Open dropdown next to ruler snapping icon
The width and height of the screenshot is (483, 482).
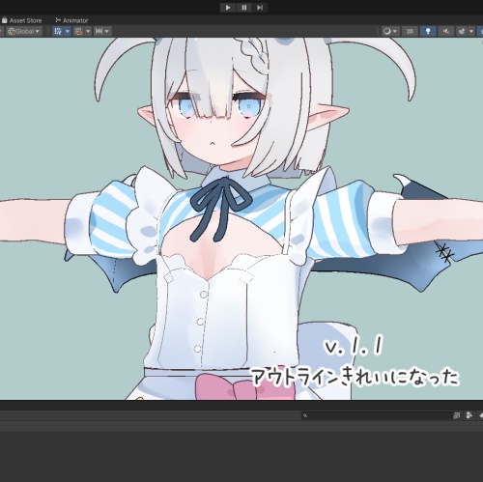point(107,31)
